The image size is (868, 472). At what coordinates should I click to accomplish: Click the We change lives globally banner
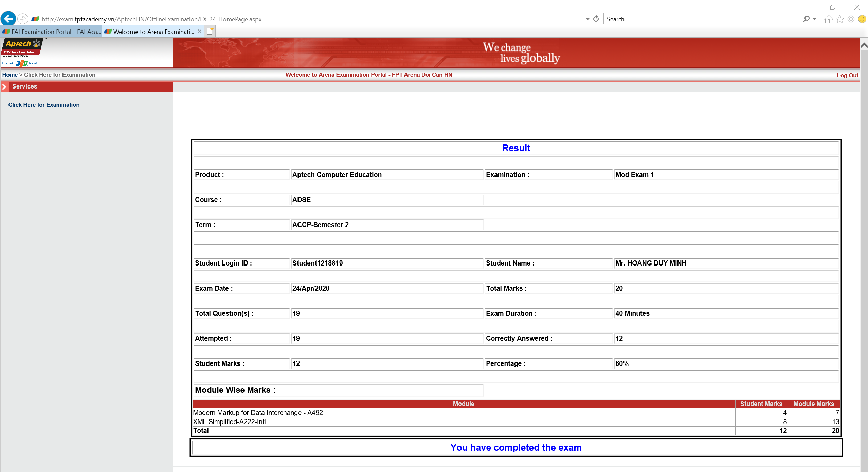[521, 53]
